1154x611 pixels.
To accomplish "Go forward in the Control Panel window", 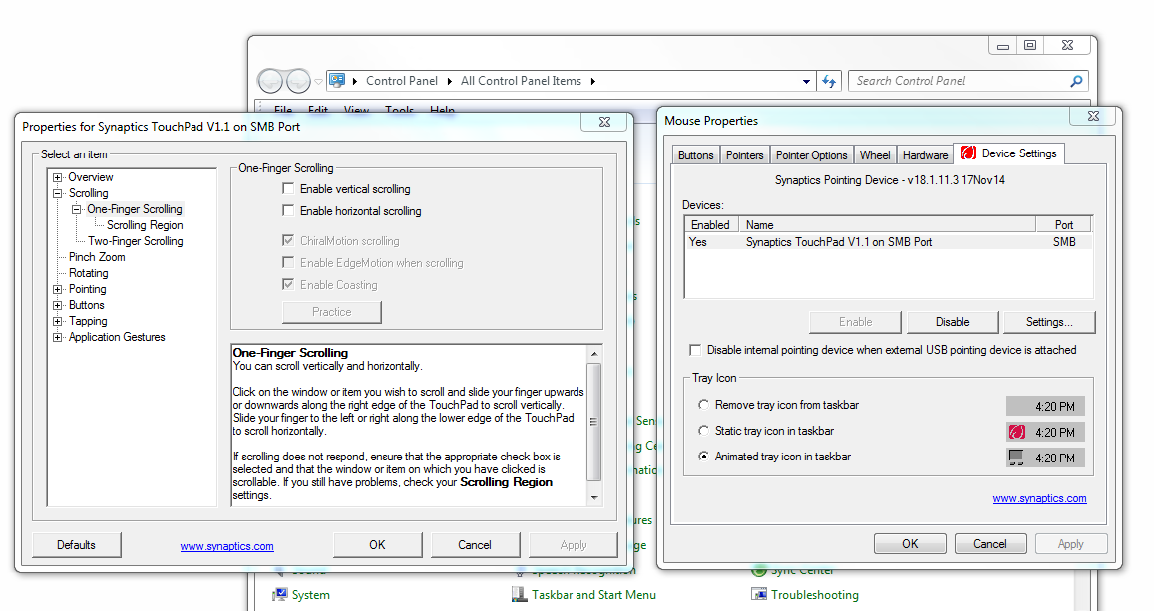I will tap(298, 80).
